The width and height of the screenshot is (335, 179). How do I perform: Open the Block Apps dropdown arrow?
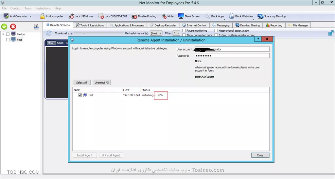click(x=224, y=19)
